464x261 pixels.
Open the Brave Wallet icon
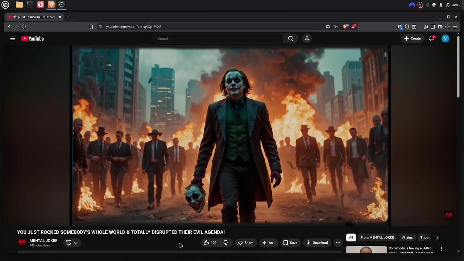[440, 26]
